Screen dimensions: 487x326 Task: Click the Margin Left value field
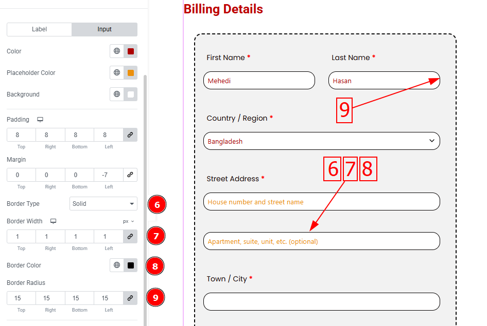click(x=109, y=175)
